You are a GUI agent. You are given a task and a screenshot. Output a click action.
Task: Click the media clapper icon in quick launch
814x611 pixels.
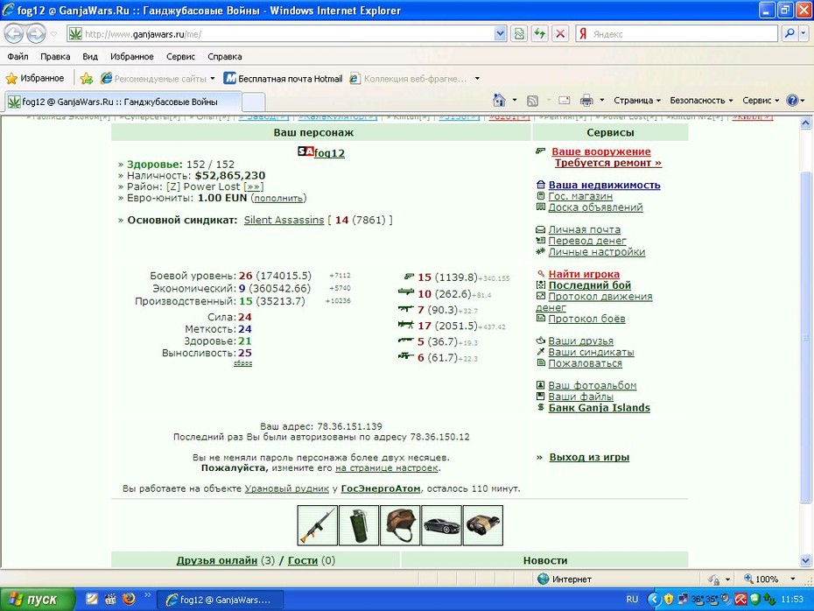pyautogui.click(x=110, y=599)
